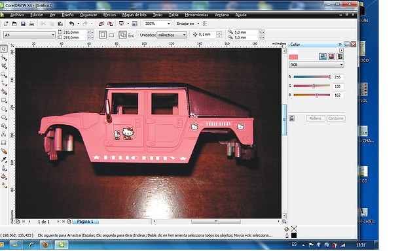The width and height of the screenshot is (419, 251).
Task: Choose the Rectangle tool
Action: click(x=4, y=100)
